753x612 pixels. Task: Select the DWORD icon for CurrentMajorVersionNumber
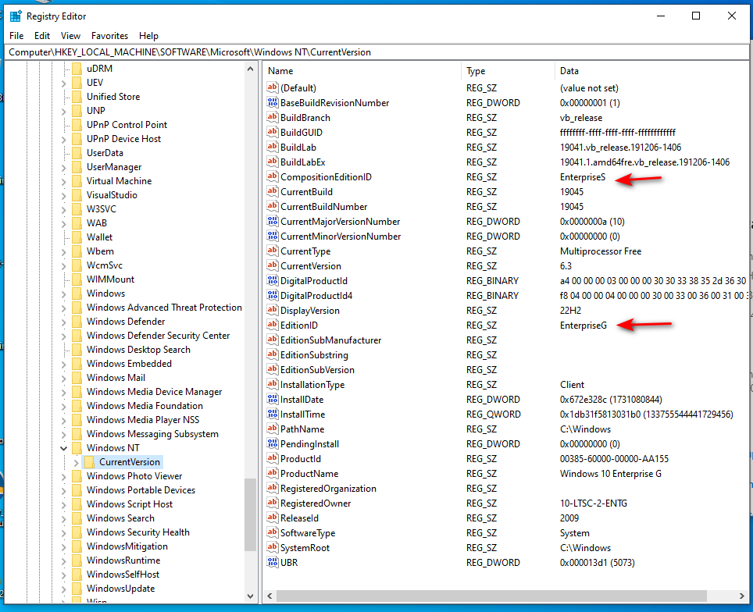click(273, 221)
